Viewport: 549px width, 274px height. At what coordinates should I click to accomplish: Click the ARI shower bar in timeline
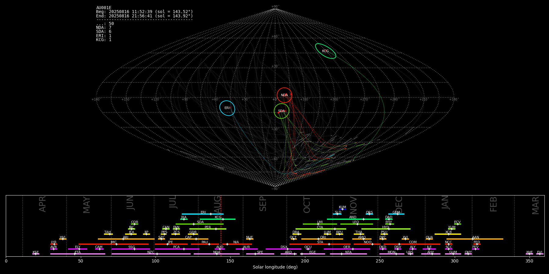(x=126, y=239)
